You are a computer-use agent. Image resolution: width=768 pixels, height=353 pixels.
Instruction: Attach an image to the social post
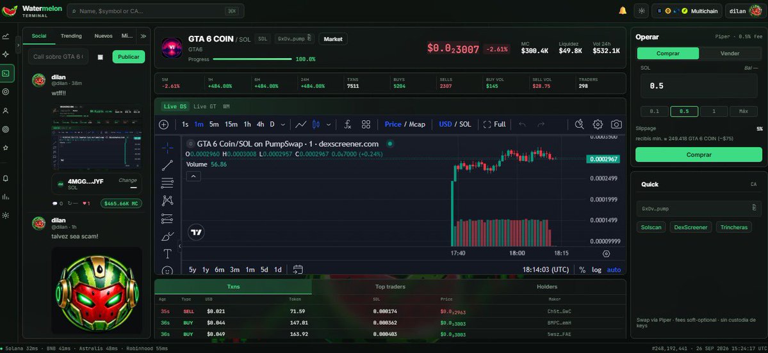coord(101,57)
